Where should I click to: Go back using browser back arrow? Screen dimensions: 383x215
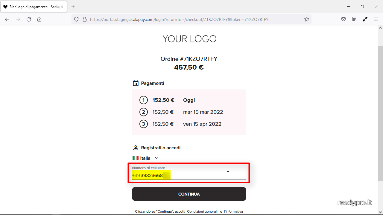[x=7, y=19]
